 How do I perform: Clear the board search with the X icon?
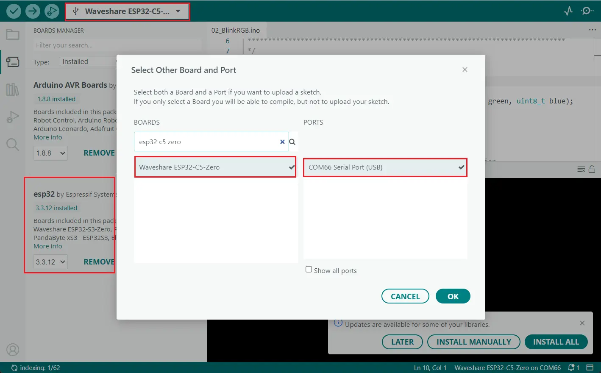pos(282,142)
